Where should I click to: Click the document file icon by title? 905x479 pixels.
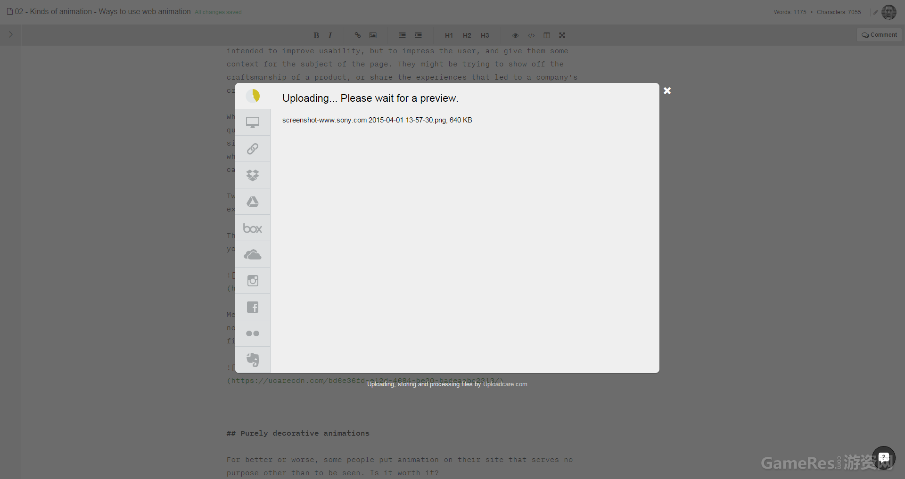coord(10,11)
